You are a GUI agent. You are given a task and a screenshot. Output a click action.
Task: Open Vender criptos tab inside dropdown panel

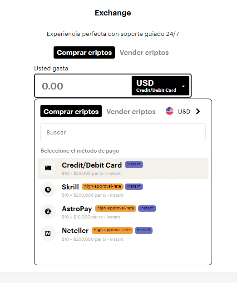pyautogui.click(x=131, y=112)
